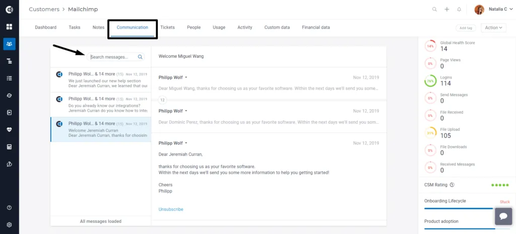Expand the 12 collapsed messages badge
Image resolution: width=516 pixels, height=234 pixels.
[x=162, y=100]
